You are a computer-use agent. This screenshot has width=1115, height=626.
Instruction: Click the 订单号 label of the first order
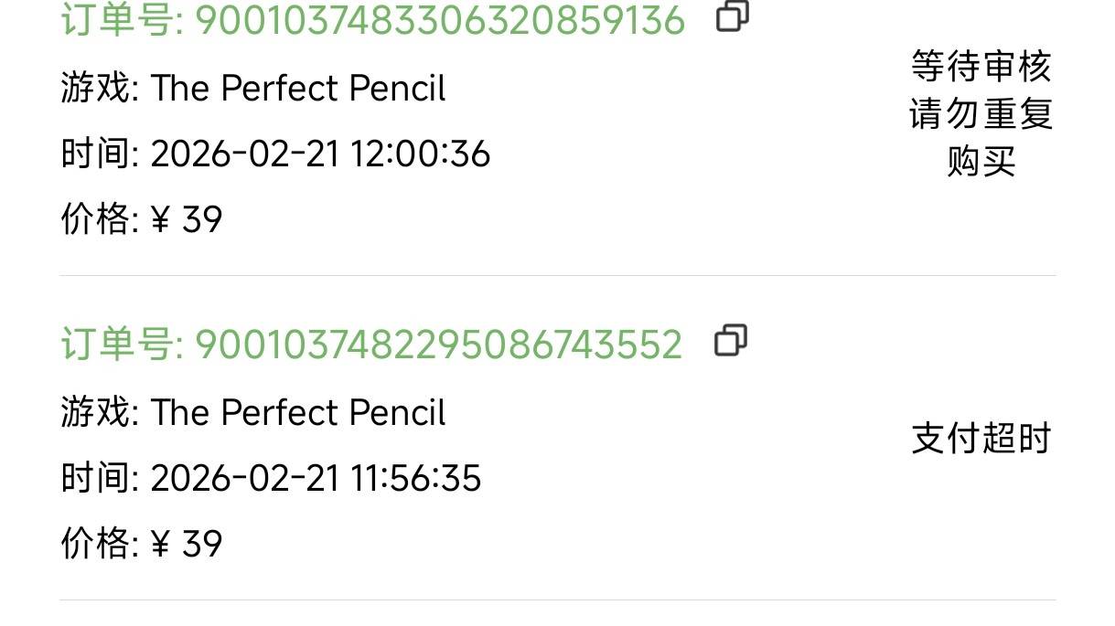pyautogui.click(x=122, y=19)
